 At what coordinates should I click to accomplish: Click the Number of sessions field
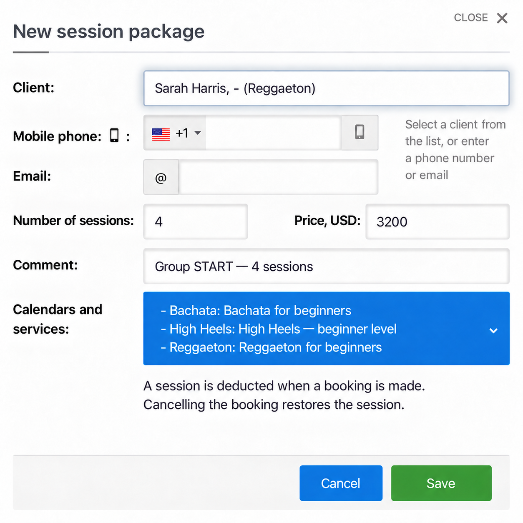click(196, 221)
